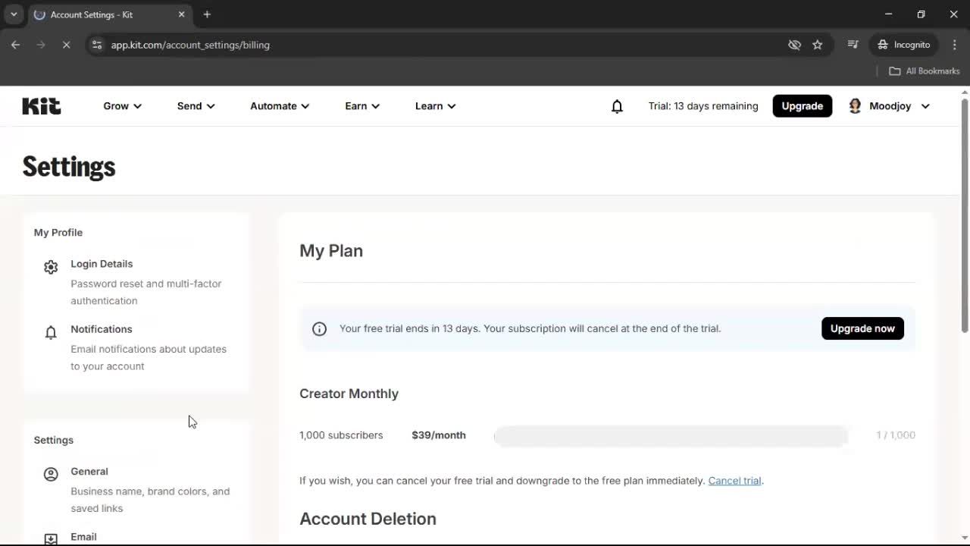Open the Automate dropdown
This screenshot has width=970, height=546.
click(279, 106)
